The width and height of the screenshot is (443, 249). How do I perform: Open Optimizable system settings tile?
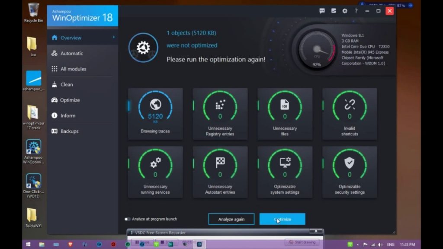pyautogui.click(x=285, y=172)
